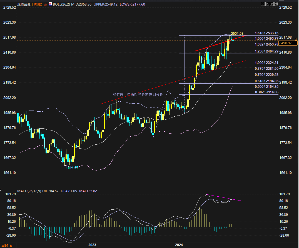This screenshot has width=299, height=248.
Task: Click the red icon left of MACD panel
Action: pos(1,191)
